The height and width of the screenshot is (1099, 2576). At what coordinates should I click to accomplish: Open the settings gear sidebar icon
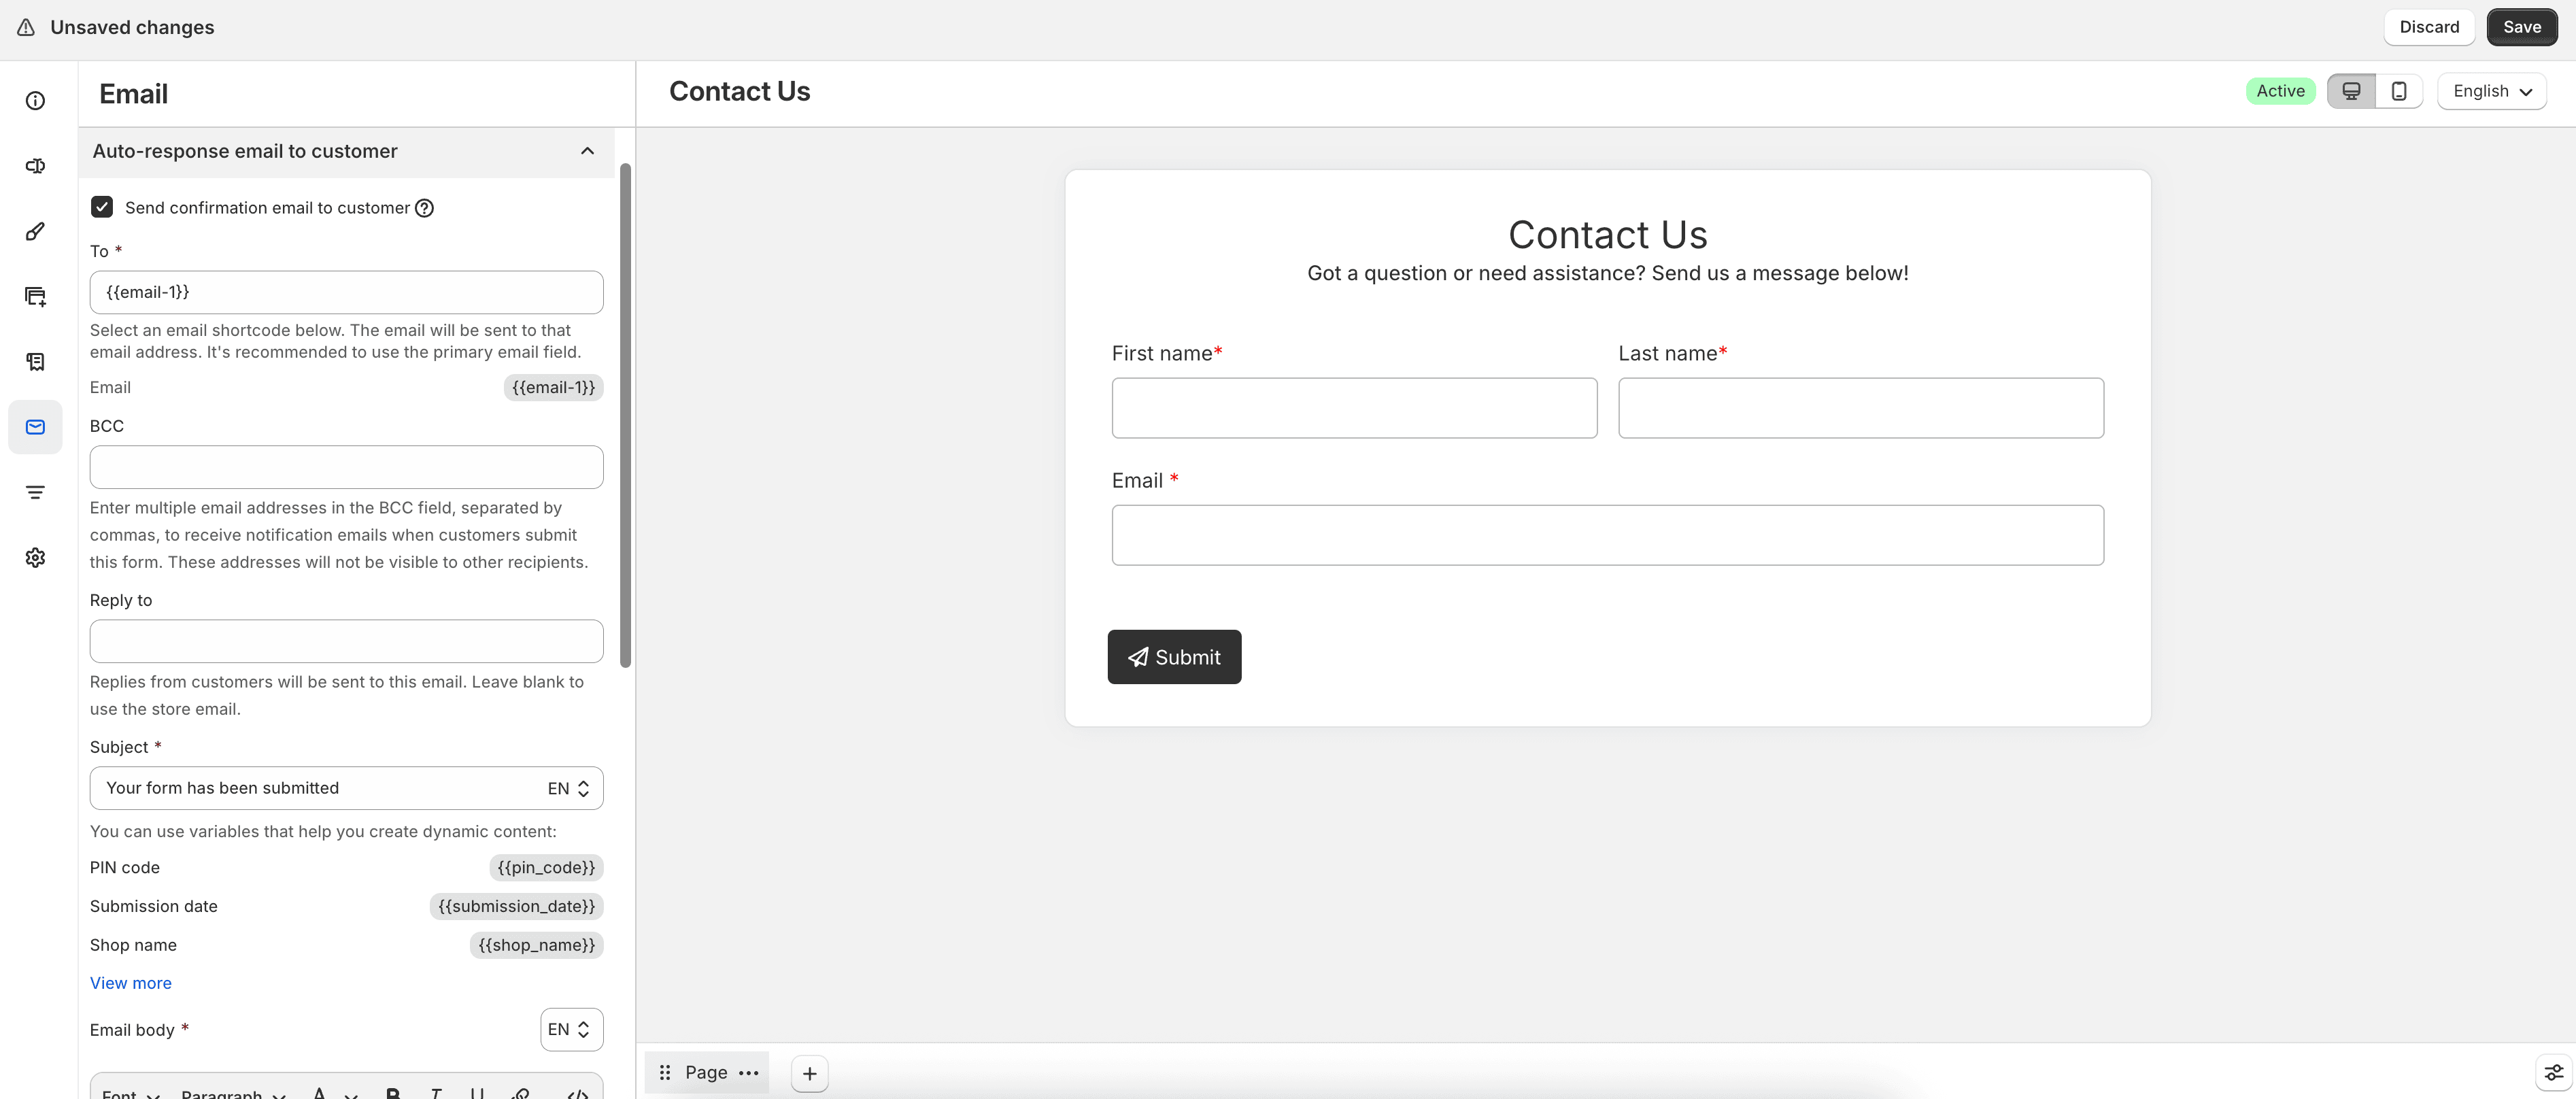tap(35, 557)
